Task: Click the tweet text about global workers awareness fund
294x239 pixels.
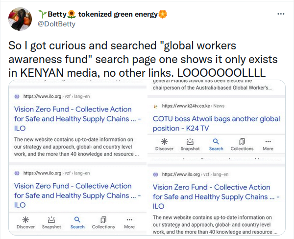Action: (142, 59)
